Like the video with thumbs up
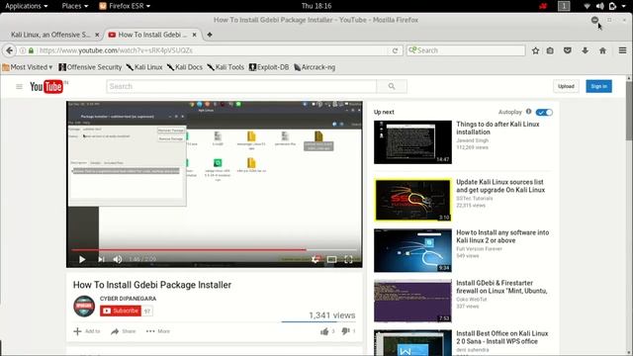 324,331
